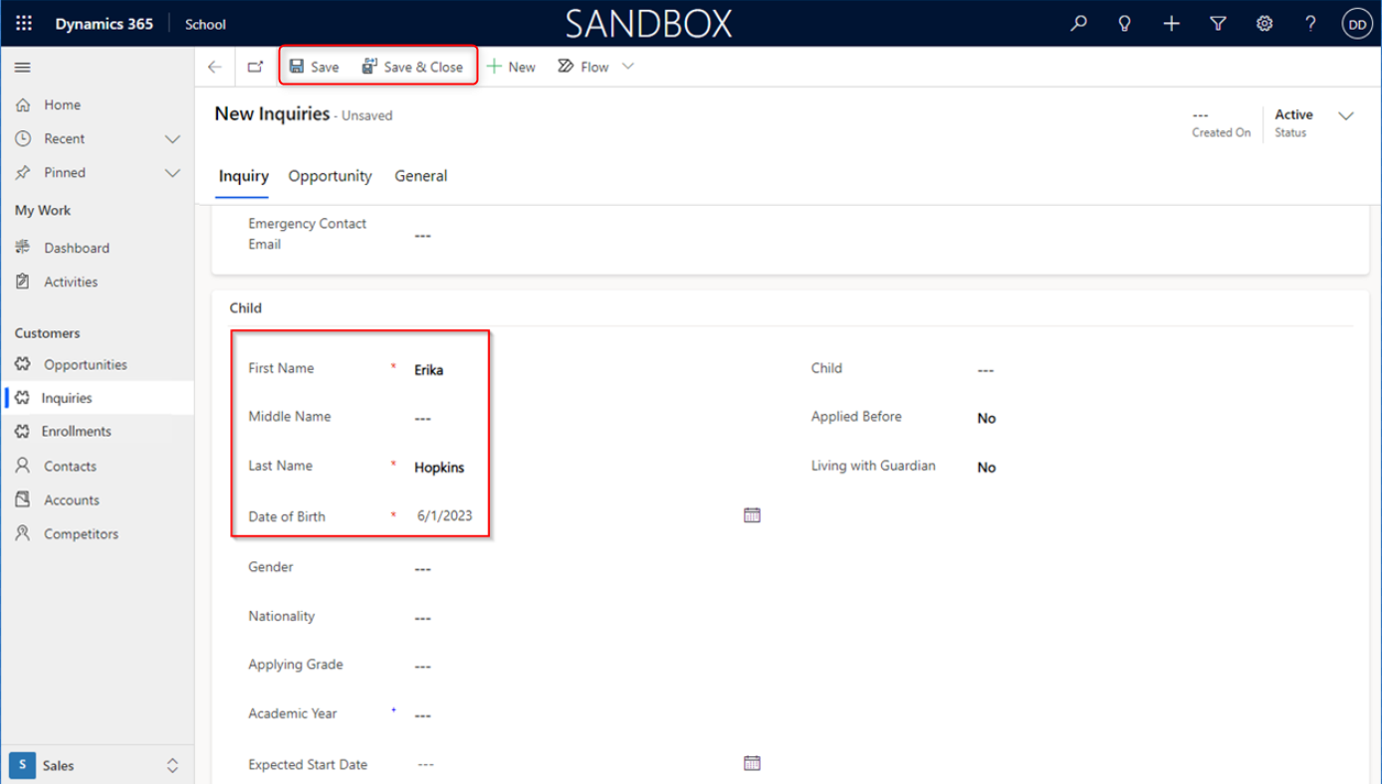Image resolution: width=1382 pixels, height=784 pixels.
Task: Open Date of Birth calendar picker
Action: [752, 515]
